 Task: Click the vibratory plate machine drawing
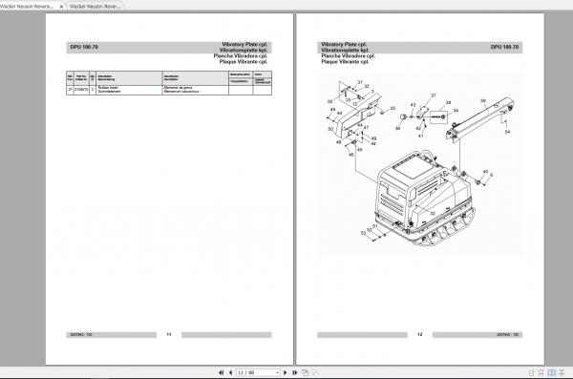pyautogui.click(x=424, y=200)
